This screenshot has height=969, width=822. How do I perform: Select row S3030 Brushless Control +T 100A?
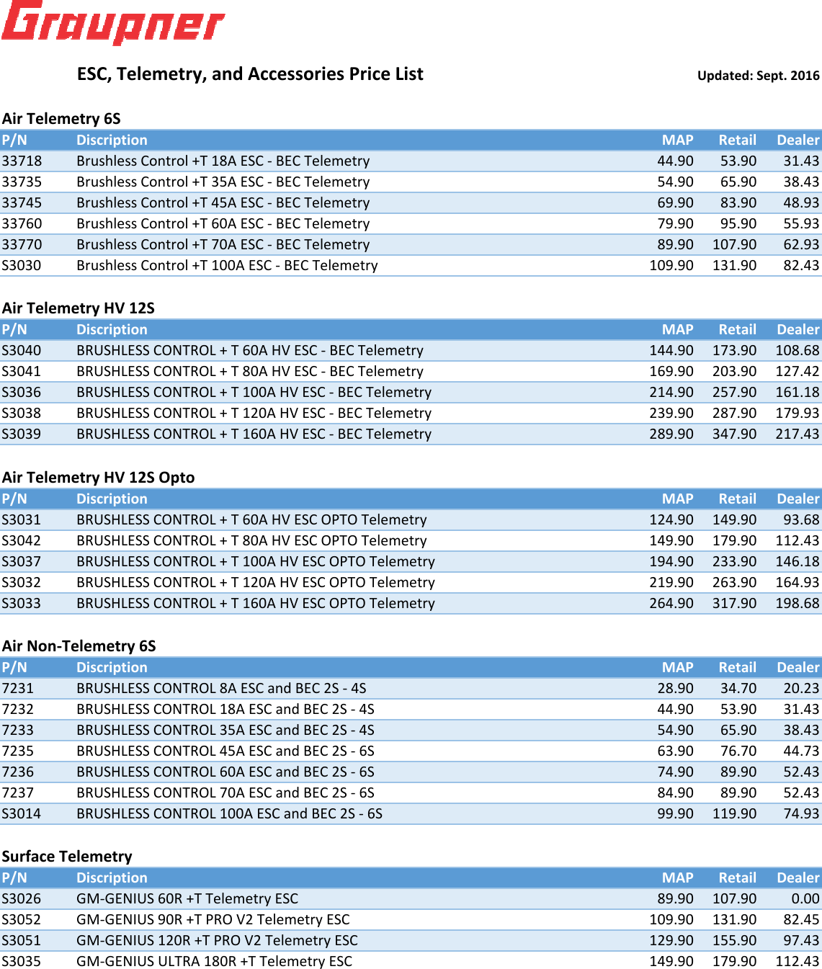click(216, 265)
